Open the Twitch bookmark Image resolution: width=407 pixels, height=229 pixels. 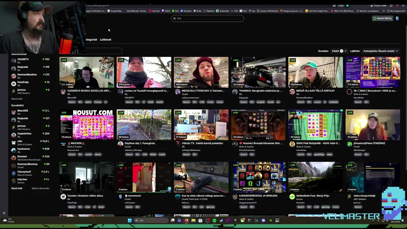pyautogui.click(x=166, y=11)
